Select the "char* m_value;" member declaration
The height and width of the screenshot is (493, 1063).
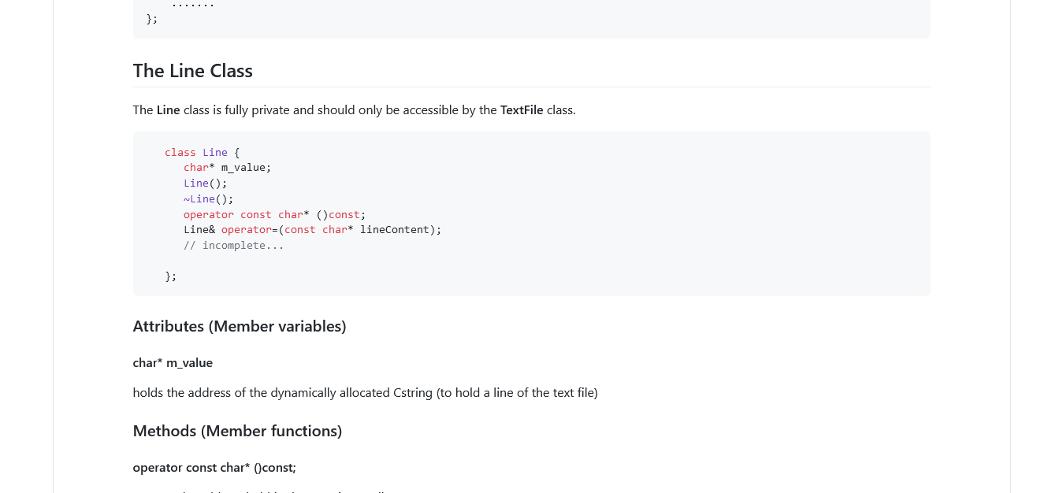point(227,167)
